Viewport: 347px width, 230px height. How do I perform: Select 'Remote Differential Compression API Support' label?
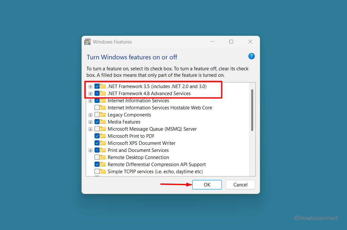click(x=157, y=164)
